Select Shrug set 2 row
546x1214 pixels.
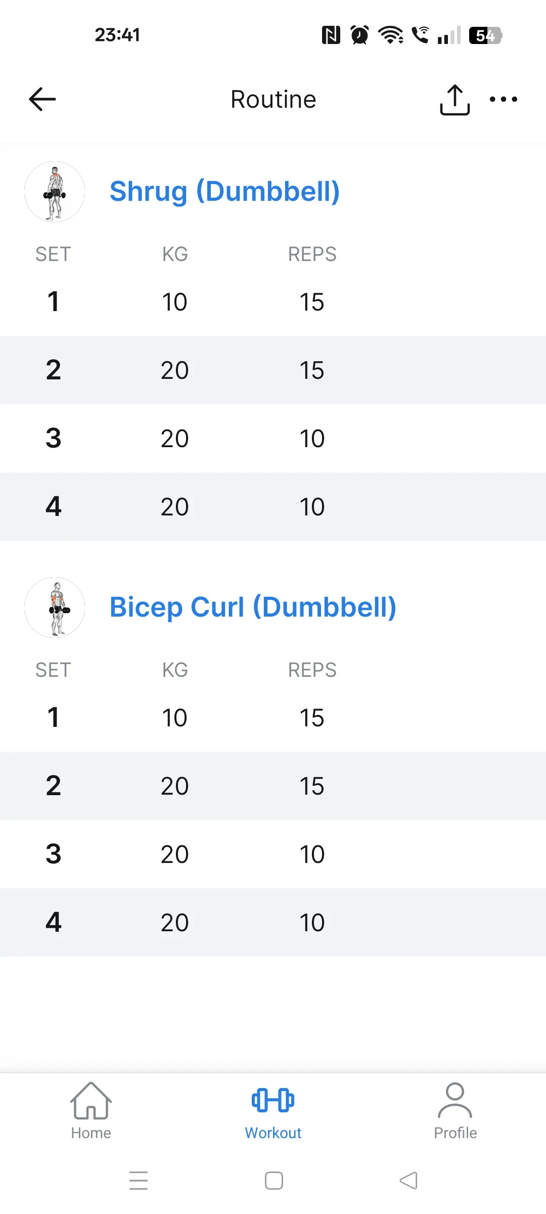(273, 370)
